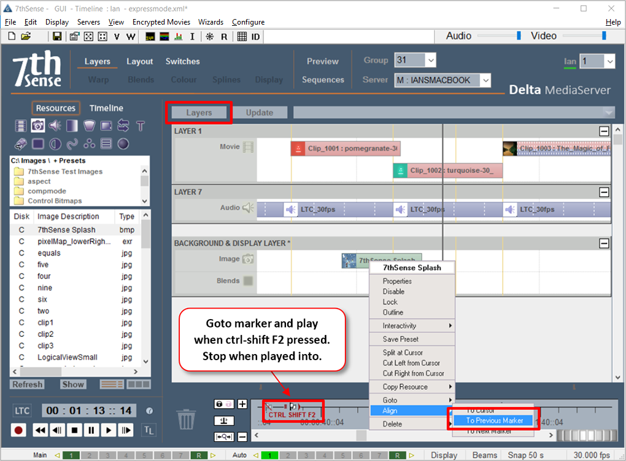Click the V toolbar button
This screenshot has width=626, height=461.
click(117, 37)
